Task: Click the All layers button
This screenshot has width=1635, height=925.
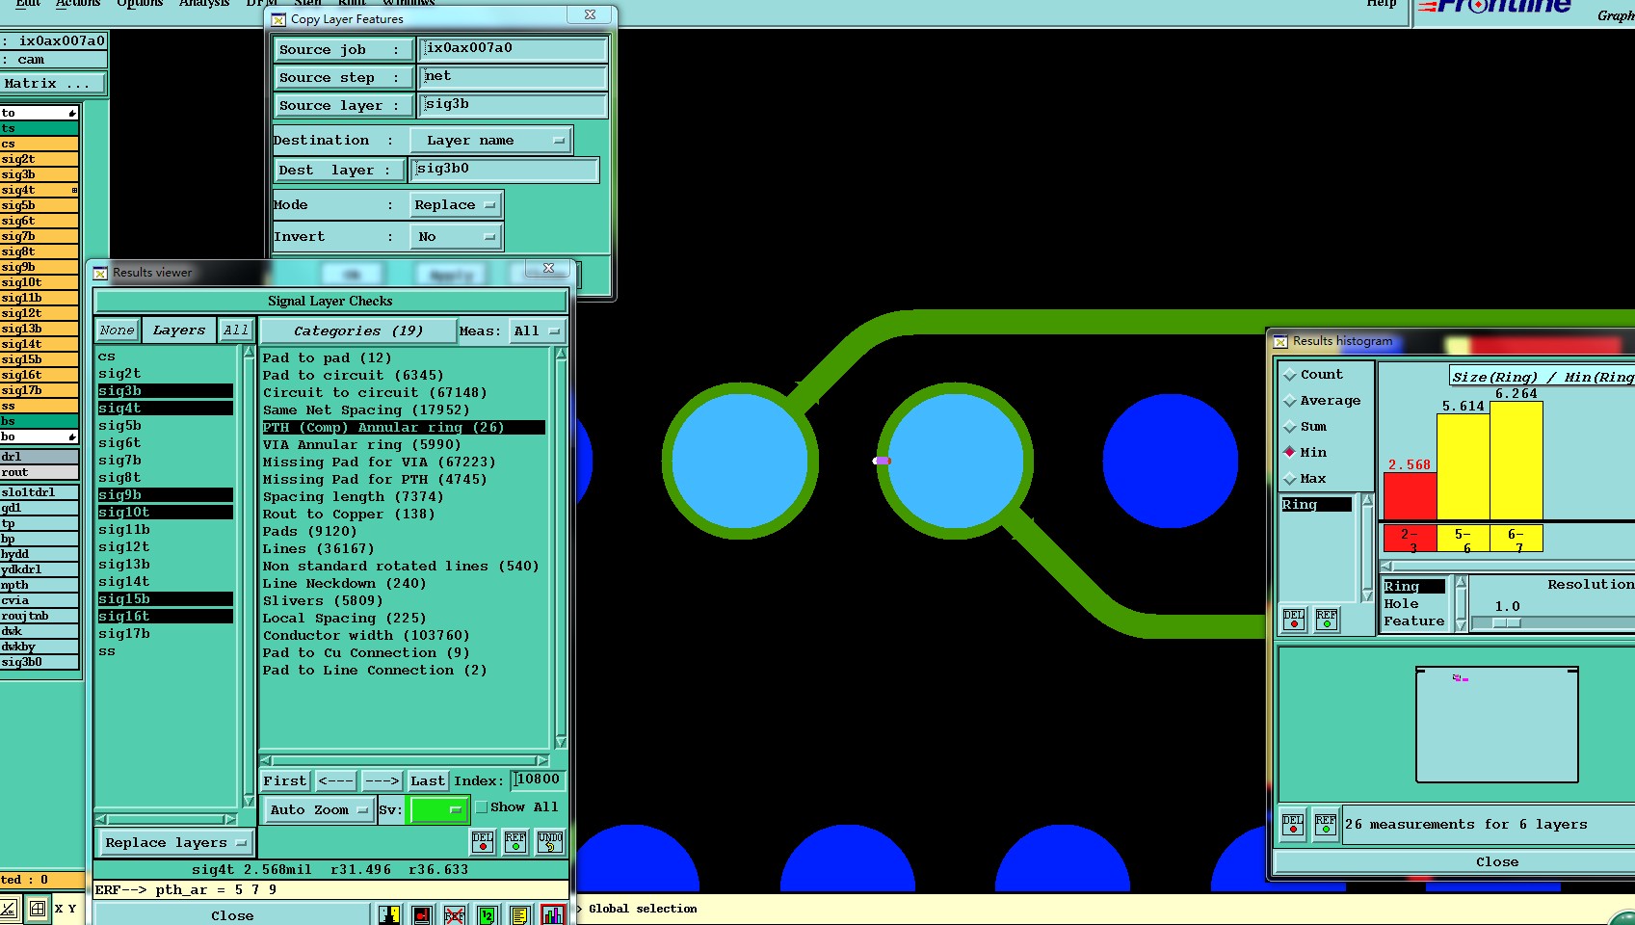Action: (x=236, y=330)
